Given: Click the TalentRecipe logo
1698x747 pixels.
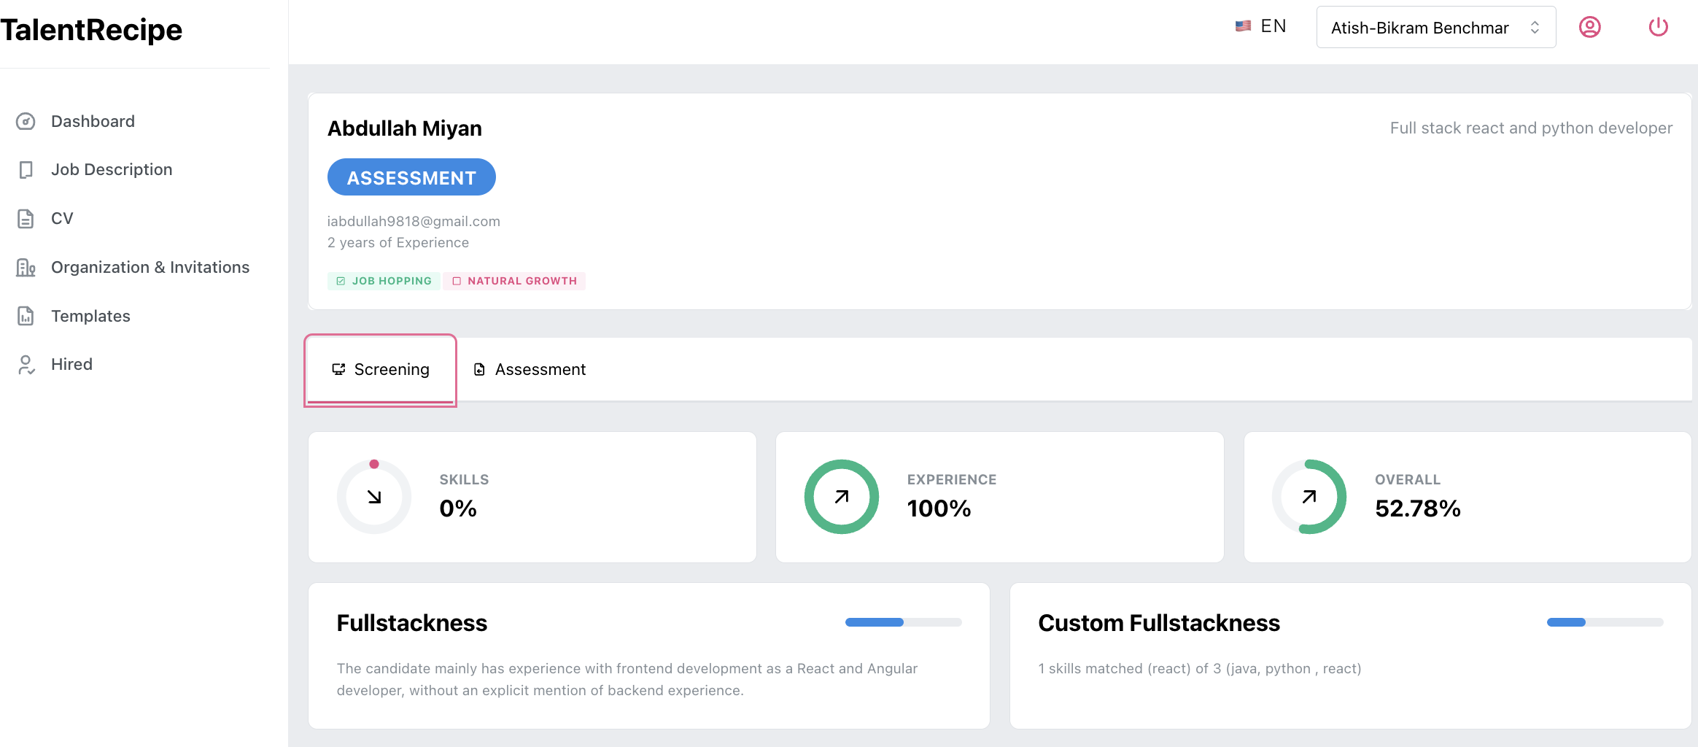Looking at the screenshot, I should click(x=91, y=30).
